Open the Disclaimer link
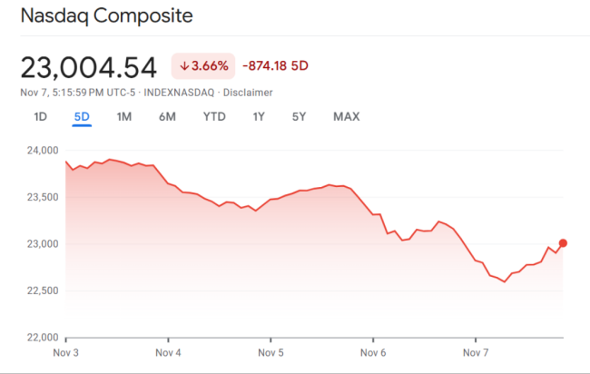The image size is (590, 374). click(248, 93)
